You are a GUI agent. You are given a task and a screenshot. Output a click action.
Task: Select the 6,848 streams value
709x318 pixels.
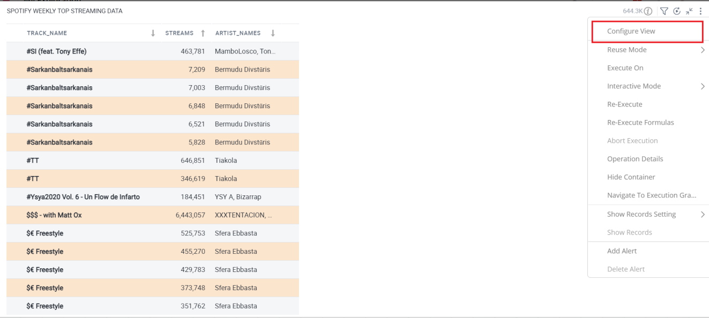[x=197, y=106]
